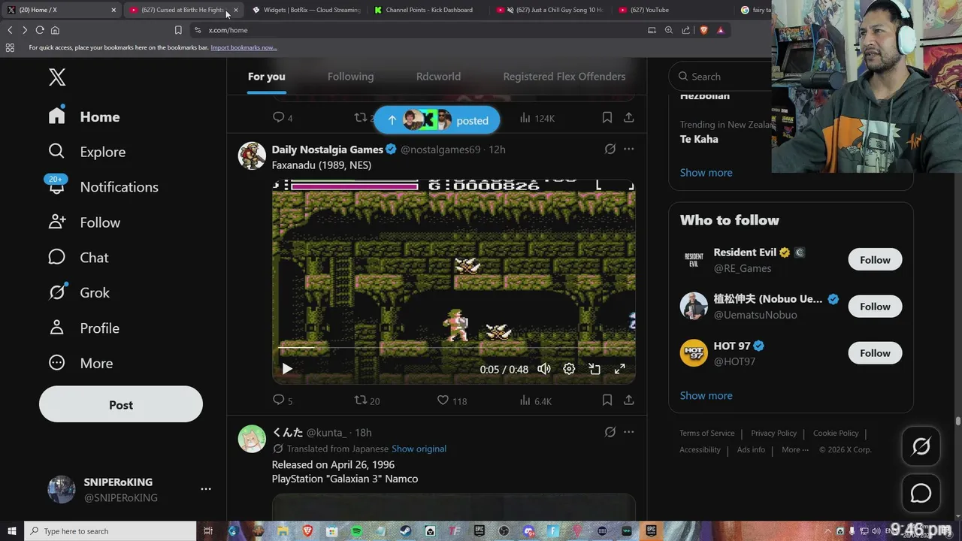Open Spotify from the Windows taskbar
The image size is (962, 541).
(357, 531)
